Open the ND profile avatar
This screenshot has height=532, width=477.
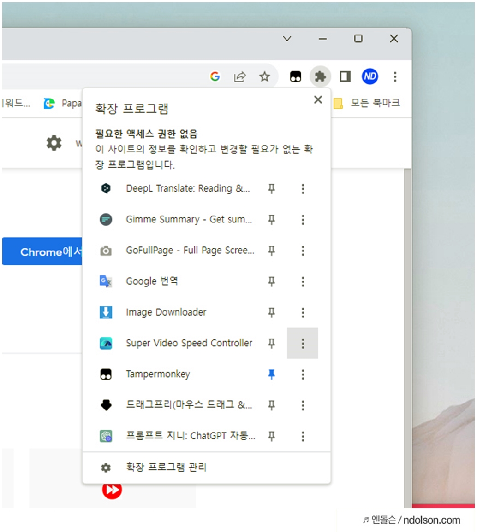point(370,76)
